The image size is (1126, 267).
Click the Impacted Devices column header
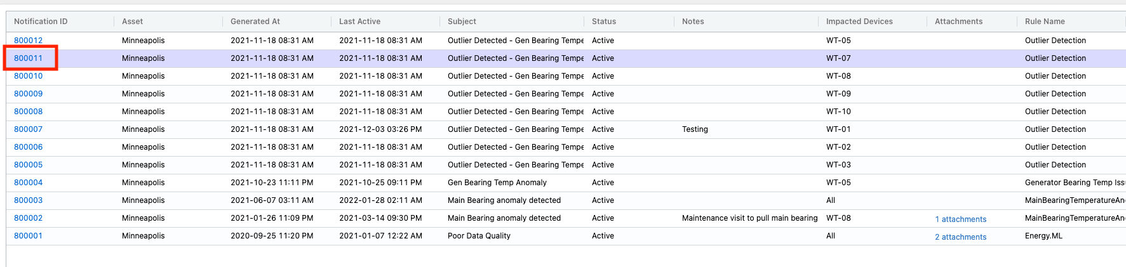click(x=859, y=22)
